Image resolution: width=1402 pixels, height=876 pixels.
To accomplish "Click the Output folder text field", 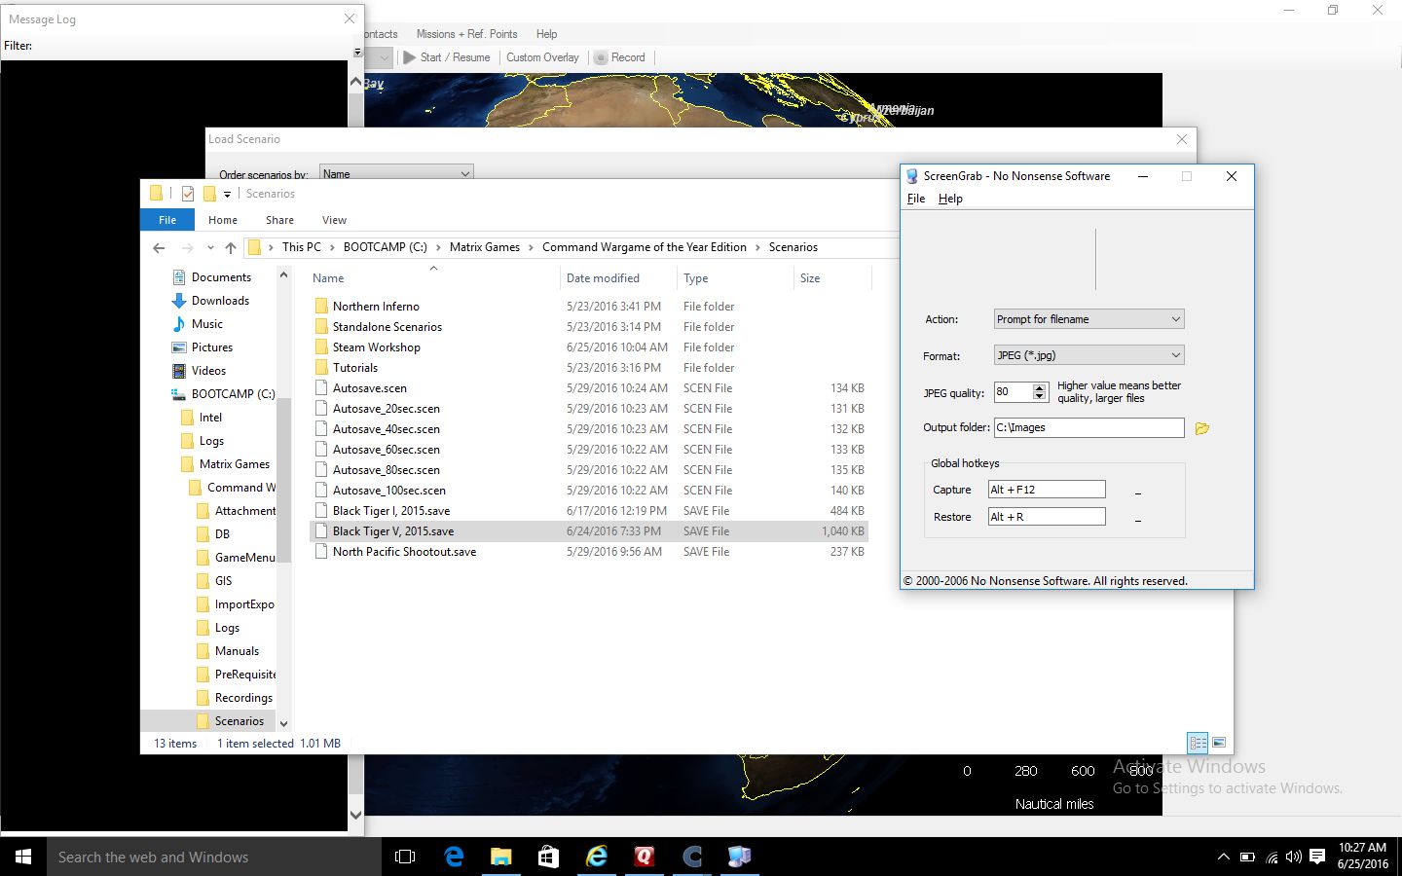I will [x=1088, y=427].
